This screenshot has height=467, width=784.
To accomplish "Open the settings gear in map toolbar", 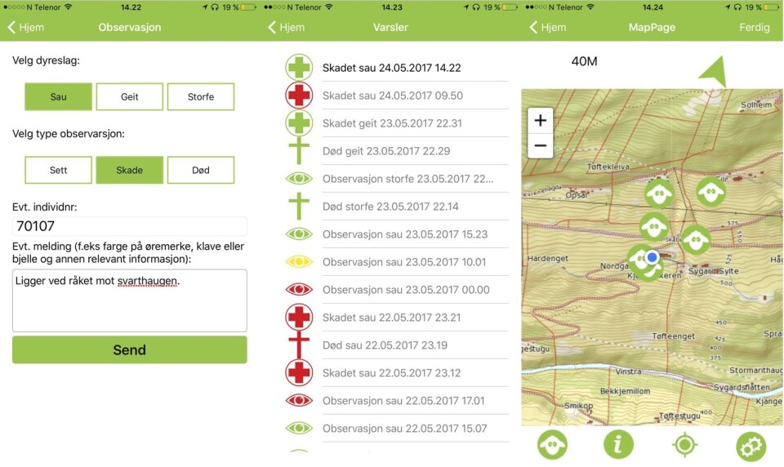I will (751, 446).
